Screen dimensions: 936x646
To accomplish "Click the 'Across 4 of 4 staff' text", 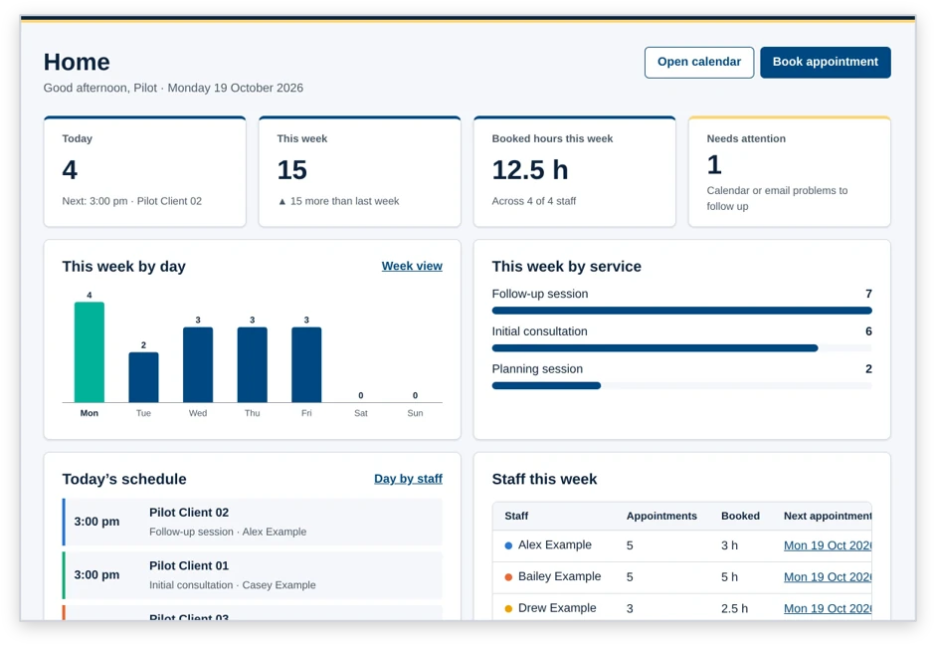I will click(534, 201).
